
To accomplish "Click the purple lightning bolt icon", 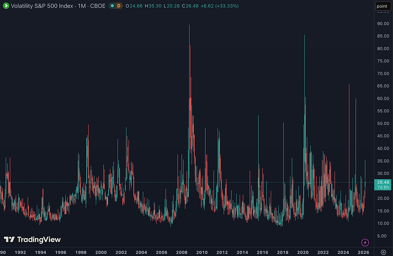I will tap(365, 242).
